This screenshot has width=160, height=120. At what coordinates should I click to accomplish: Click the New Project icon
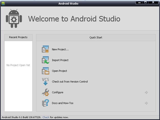click(x=45, y=49)
